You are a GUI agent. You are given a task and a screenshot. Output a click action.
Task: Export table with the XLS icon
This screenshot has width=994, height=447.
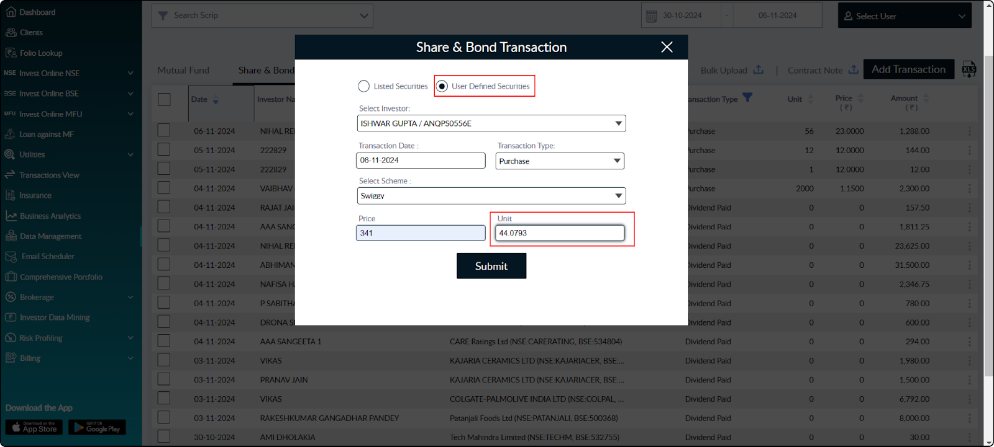click(x=969, y=69)
